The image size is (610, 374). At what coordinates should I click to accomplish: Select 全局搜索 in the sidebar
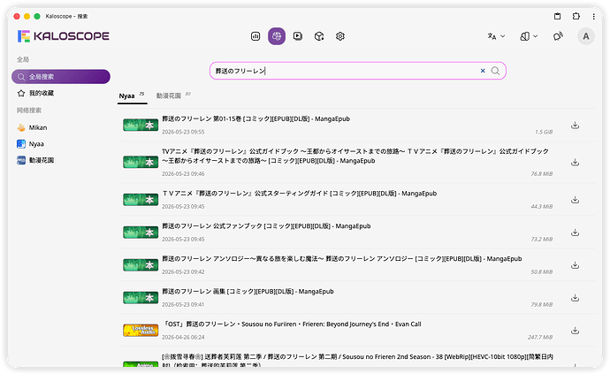pyautogui.click(x=61, y=77)
